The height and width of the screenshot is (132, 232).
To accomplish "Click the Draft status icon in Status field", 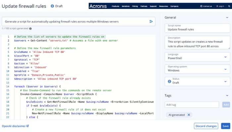I will tap(169, 81).
